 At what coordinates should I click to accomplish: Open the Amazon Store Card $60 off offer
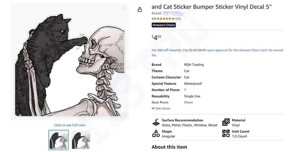pyautogui.click(x=217, y=50)
